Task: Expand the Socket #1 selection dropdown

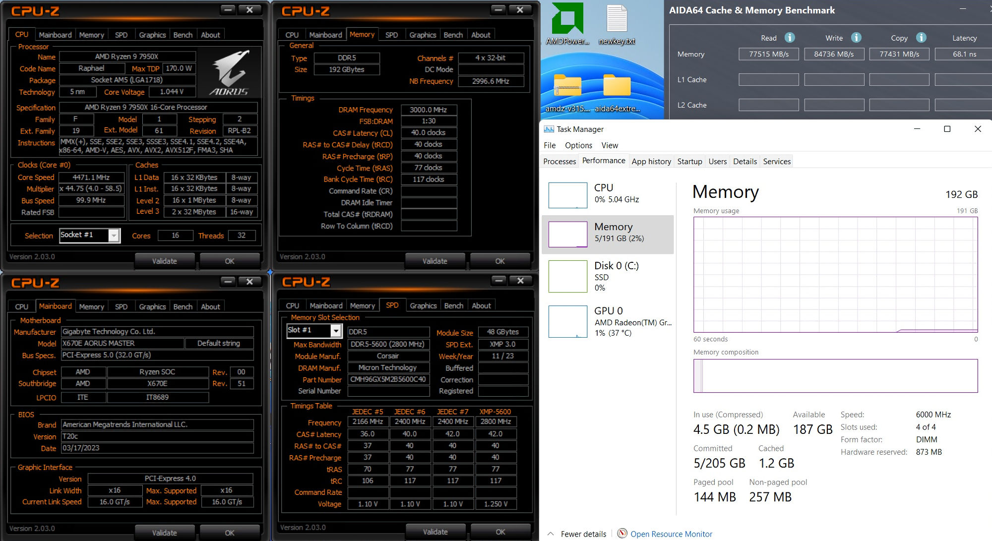Action: [114, 236]
